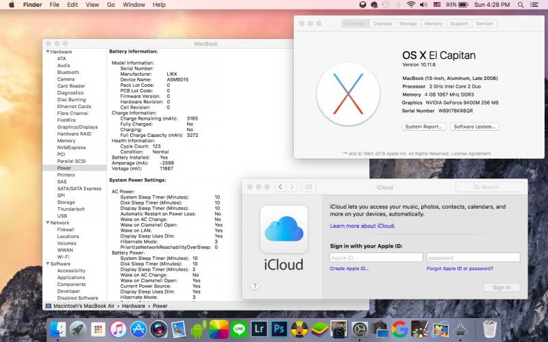Launch iTunes from the Dock
This screenshot has height=342, width=548.
point(118,329)
